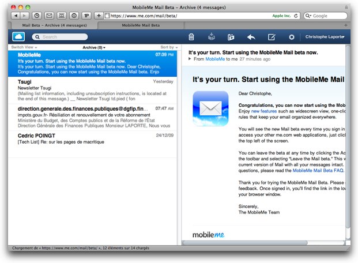Click the trash delete message icon

(191, 37)
